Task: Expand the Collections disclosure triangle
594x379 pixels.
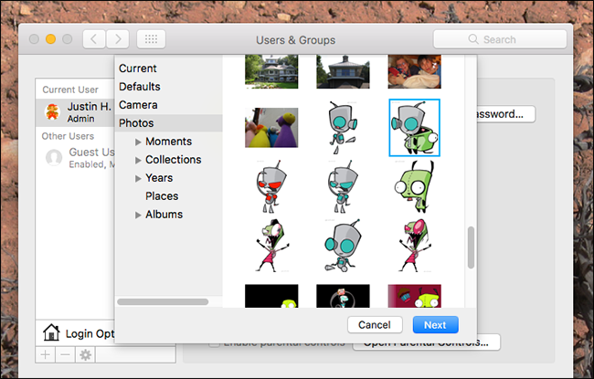Action: (x=138, y=160)
